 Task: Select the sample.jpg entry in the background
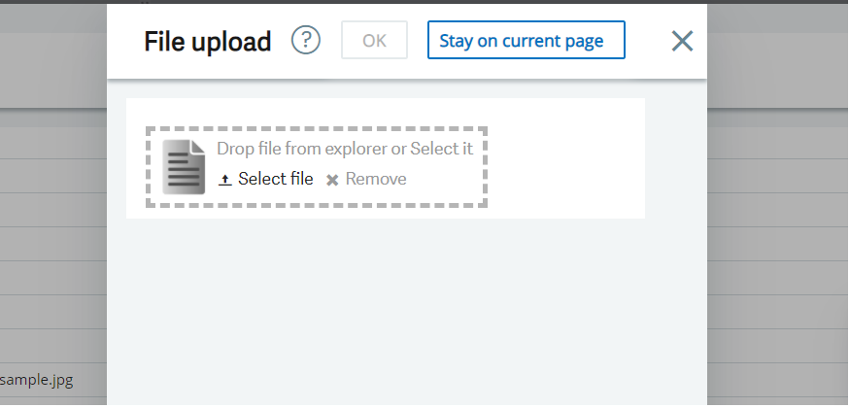pos(37,379)
